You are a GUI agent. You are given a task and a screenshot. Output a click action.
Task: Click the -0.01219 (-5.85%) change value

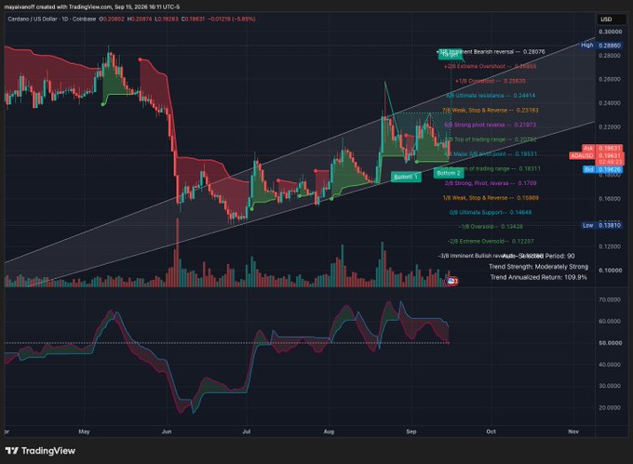point(231,19)
